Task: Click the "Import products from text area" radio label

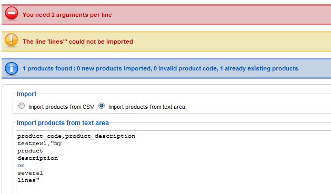Action: pos(146,107)
